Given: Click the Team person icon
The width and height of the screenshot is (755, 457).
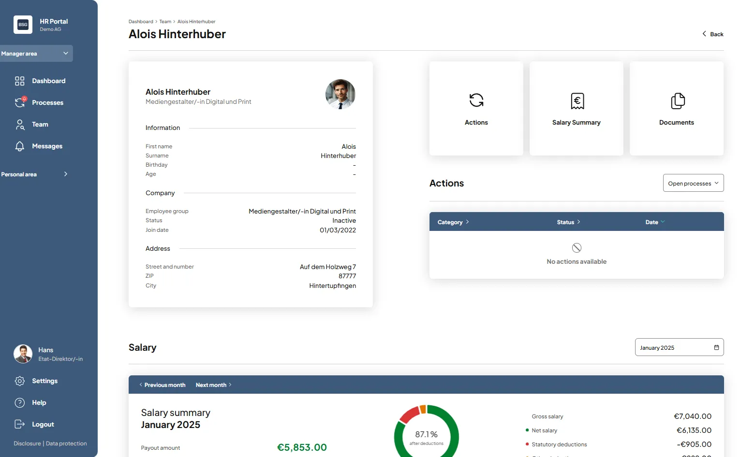Looking at the screenshot, I should 20,125.
